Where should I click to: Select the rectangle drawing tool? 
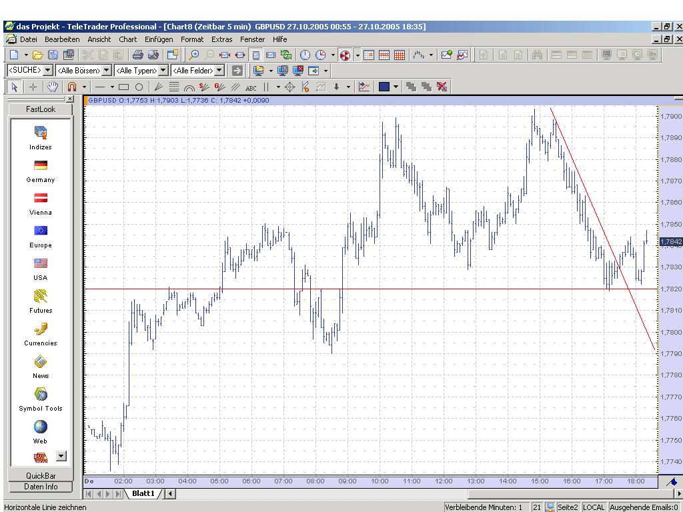coord(123,87)
